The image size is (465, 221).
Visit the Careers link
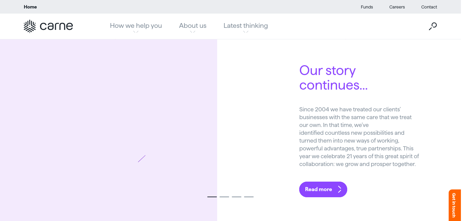(397, 7)
